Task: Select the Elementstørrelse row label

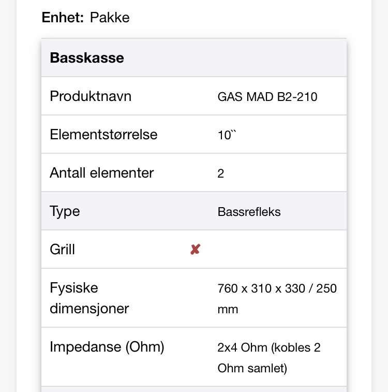Action: tap(103, 135)
